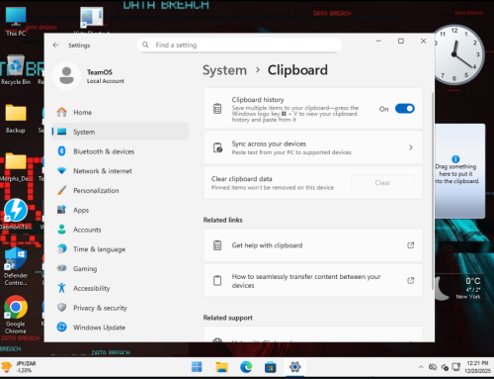Click the Accessibility figure icon
Screen dimensions: 494x379
[61, 288]
